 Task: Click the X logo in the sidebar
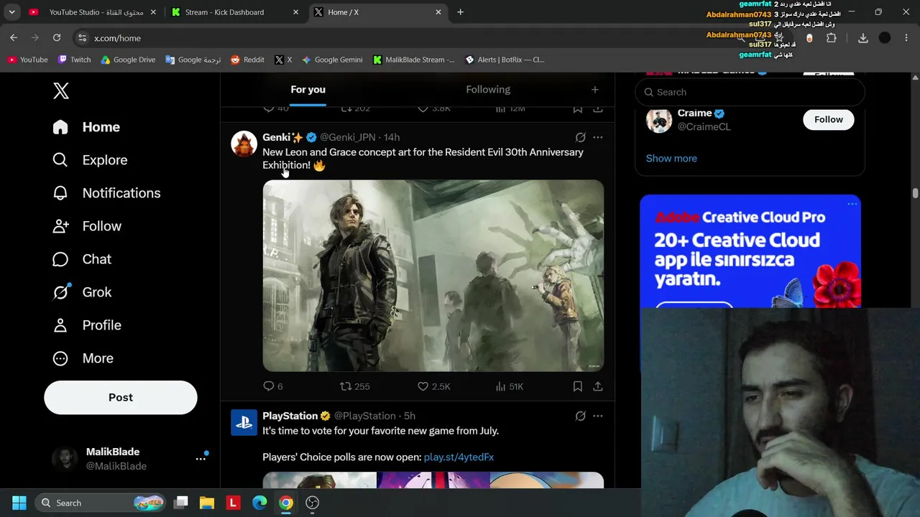pos(61,90)
